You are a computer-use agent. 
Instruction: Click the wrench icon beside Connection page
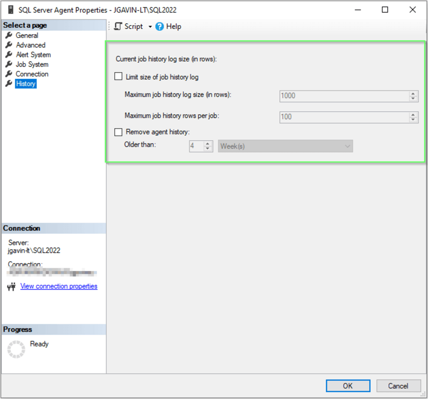coord(9,74)
